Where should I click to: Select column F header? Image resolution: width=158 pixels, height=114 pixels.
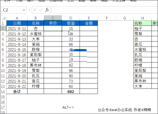(107, 18)
